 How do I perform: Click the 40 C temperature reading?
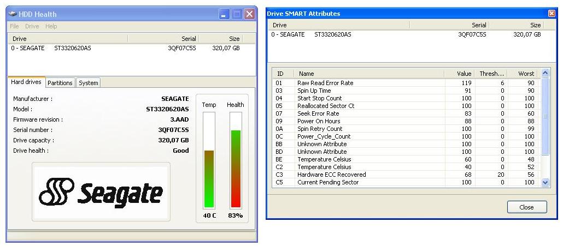click(209, 215)
